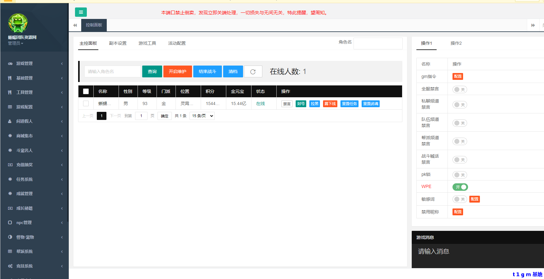Click the green hamburger menu toggle icon
This screenshot has width=544, height=279.
tap(81, 12)
